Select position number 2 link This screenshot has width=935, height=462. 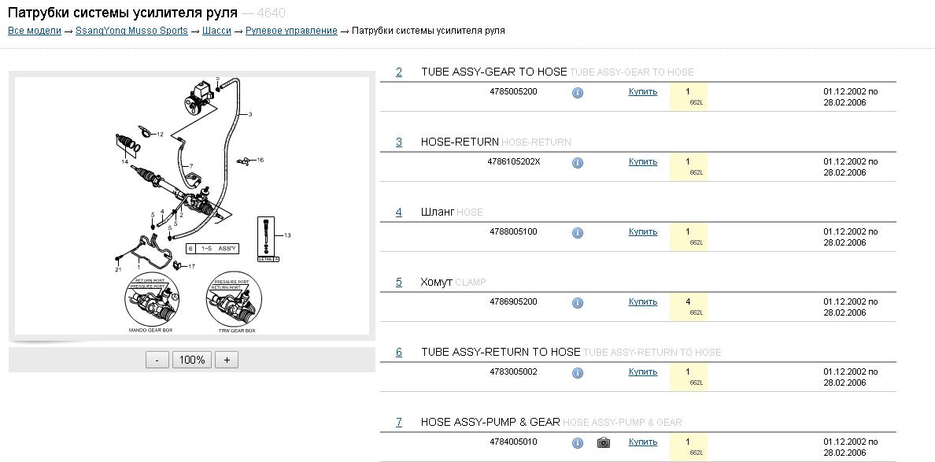coord(399,72)
